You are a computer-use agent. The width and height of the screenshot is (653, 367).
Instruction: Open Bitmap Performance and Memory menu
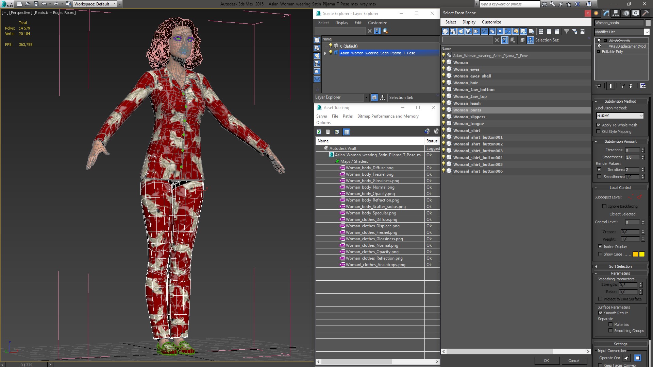click(x=388, y=116)
